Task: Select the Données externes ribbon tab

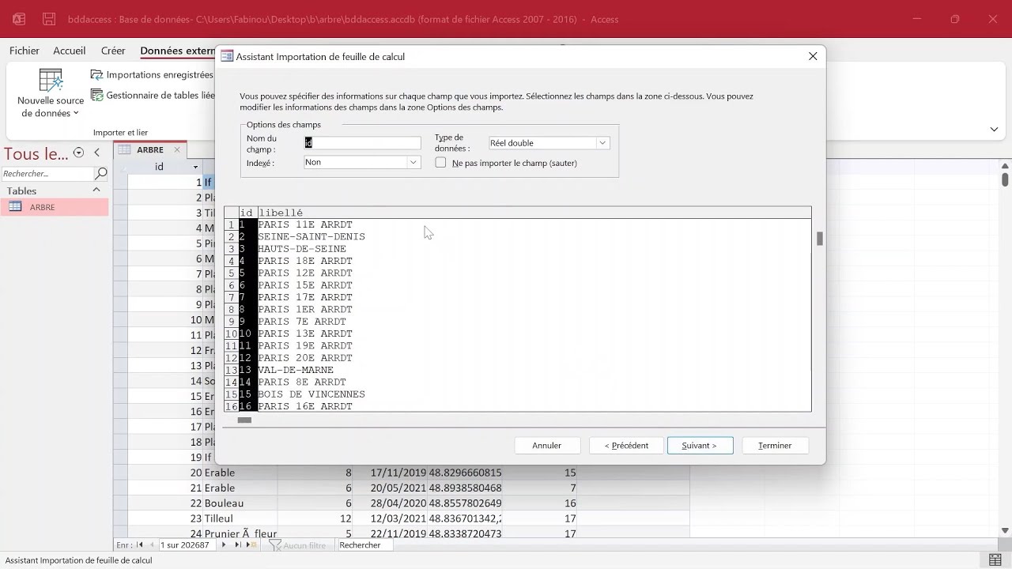Action: [177, 51]
